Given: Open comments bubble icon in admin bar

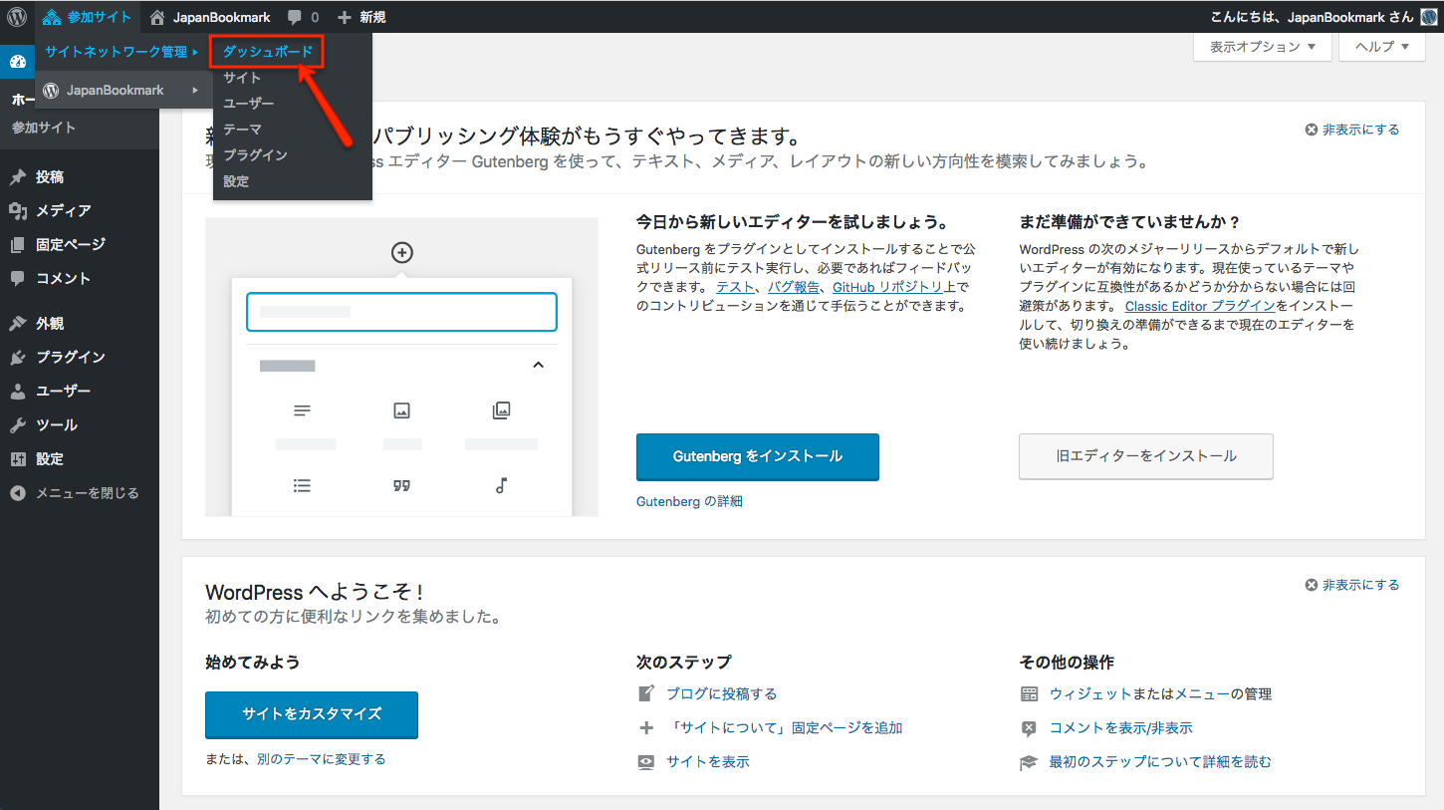Looking at the screenshot, I should pos(295,18).
